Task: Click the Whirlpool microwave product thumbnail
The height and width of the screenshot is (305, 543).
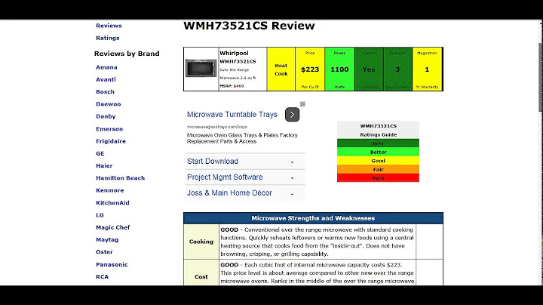Action: 201,68
